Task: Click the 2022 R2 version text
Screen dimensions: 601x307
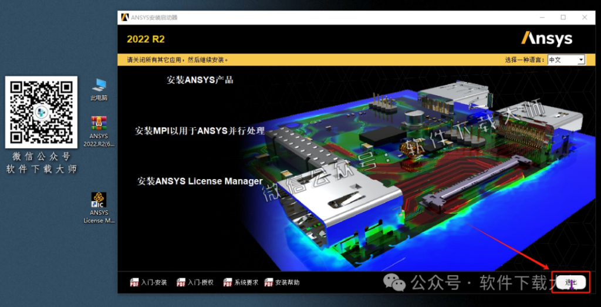Action: coord(146,39)
